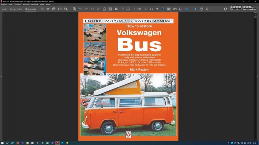Star the document with bookmark icon
Screen dimensions: 259x145
[48, 9]
